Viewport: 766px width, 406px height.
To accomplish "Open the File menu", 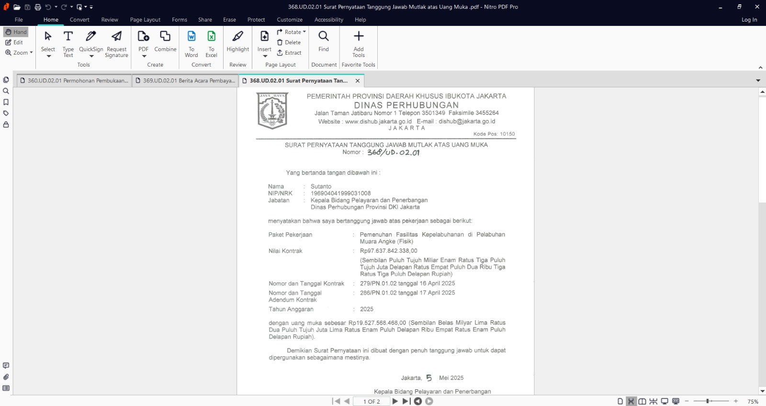I will (x=19, y=20).
